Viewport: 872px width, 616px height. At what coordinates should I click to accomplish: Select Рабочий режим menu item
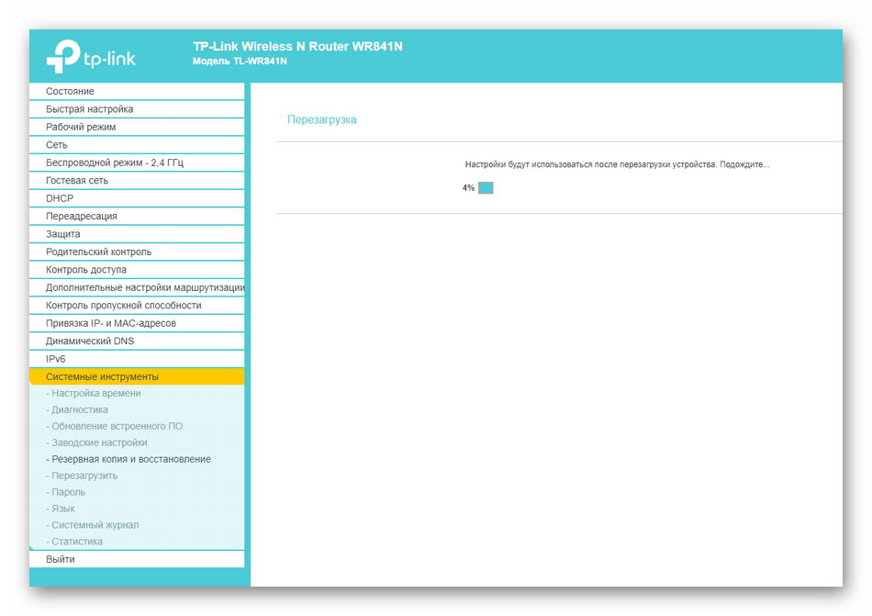[81, 128]
